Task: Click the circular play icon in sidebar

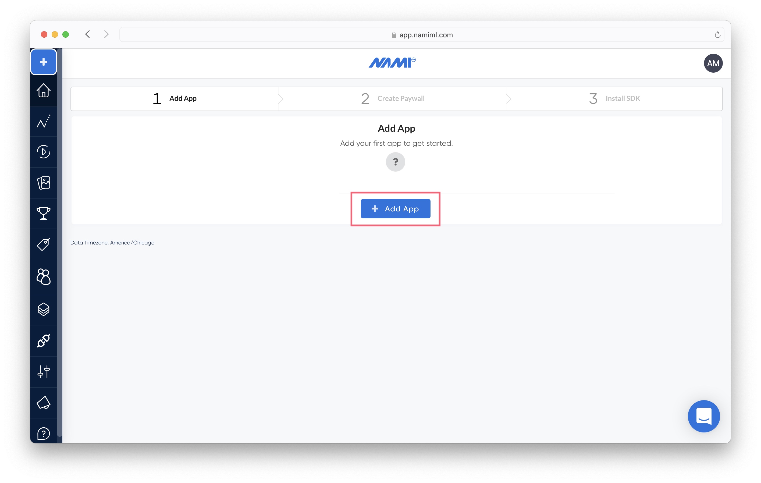Action: pos(44,152)
